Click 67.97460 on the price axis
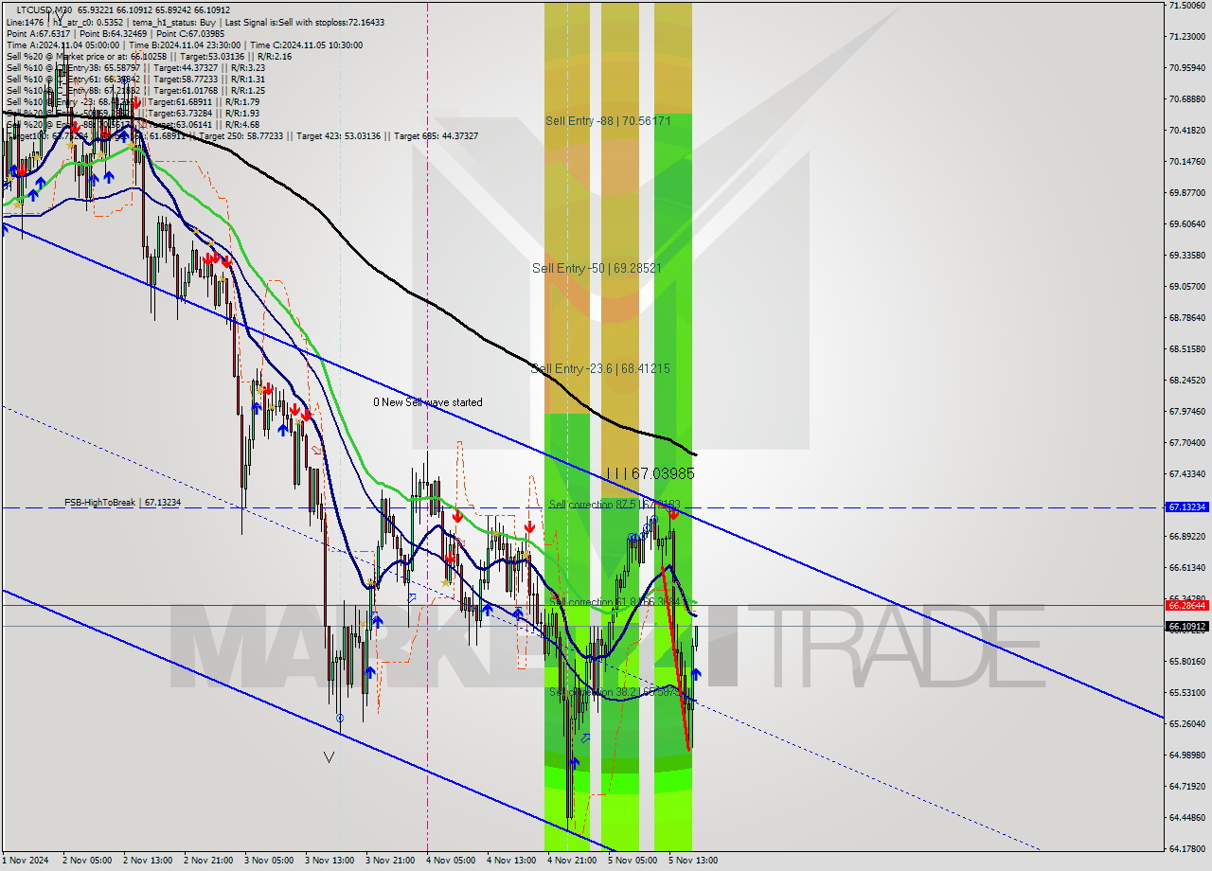The height and width of the screenshot is (871, 1212). coord(1186,411)
